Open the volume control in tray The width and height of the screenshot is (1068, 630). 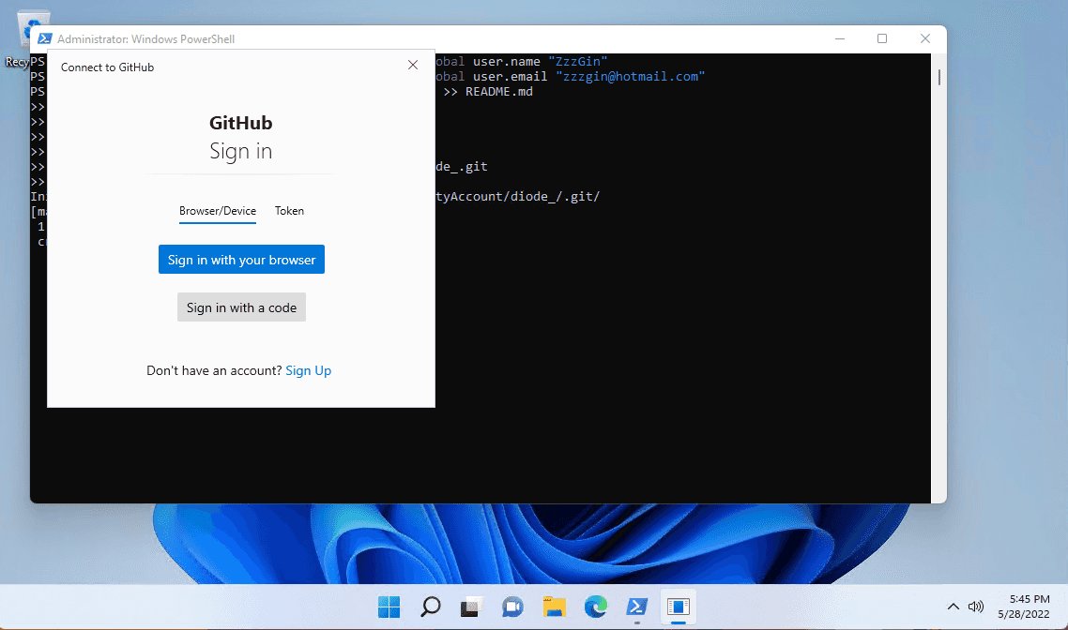coord(976,607)
